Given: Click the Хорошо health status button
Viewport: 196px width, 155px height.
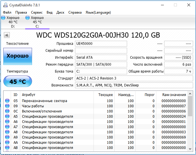Looking at the screenshot, I should pos(18,56).
